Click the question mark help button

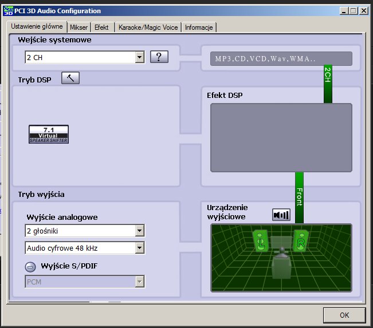(x=159, y=57)
